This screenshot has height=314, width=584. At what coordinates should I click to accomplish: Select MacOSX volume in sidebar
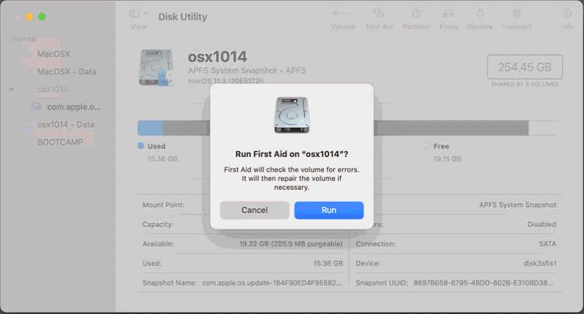point(53,55)
